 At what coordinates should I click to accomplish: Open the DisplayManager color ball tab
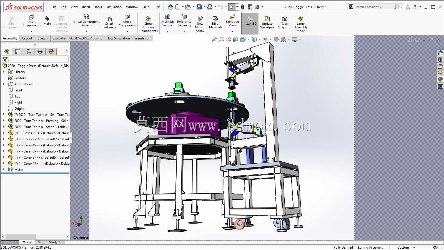tap(51, 51)
